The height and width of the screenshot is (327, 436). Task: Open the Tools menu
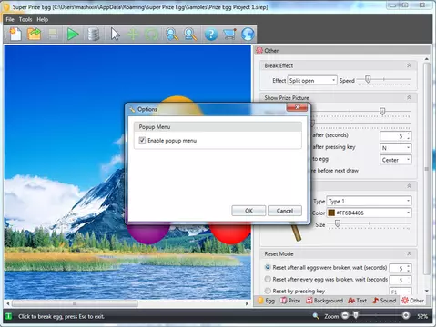(x=25, y=19)
